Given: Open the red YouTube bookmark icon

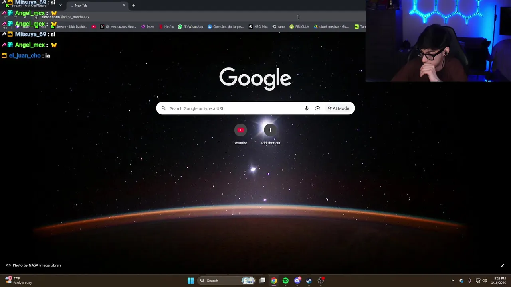Looking at the screenshot, I should [x=94, y=27].
